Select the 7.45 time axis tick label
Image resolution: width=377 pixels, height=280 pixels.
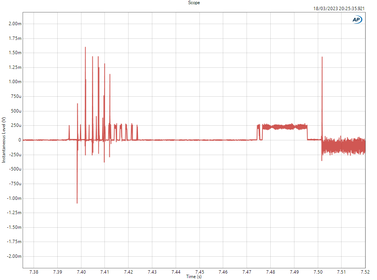[x=199, y=272]
